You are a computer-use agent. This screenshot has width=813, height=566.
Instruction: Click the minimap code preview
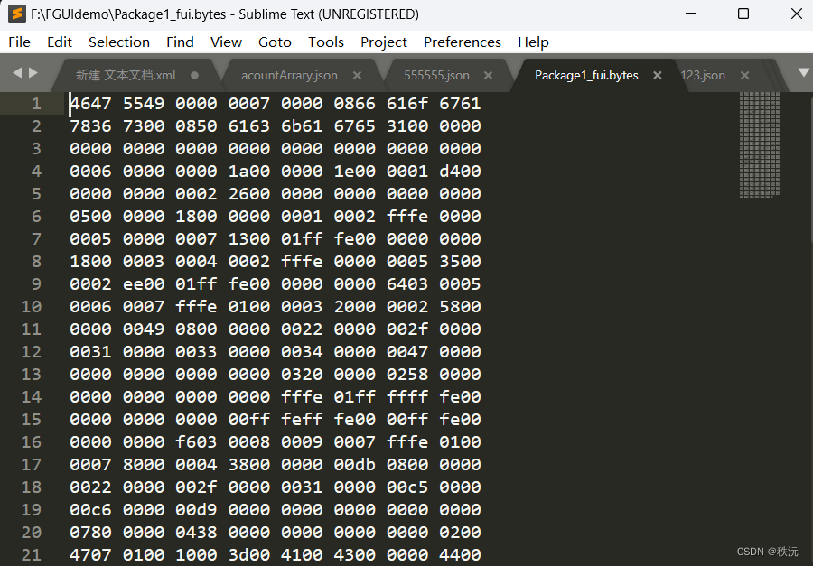tap(760, 144)
